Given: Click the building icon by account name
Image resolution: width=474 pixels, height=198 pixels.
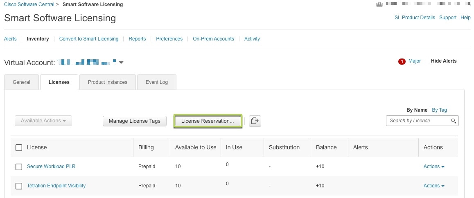Looking at the screenshot, I should coord(379,4).
